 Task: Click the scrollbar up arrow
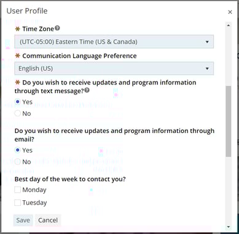point(229,26)
